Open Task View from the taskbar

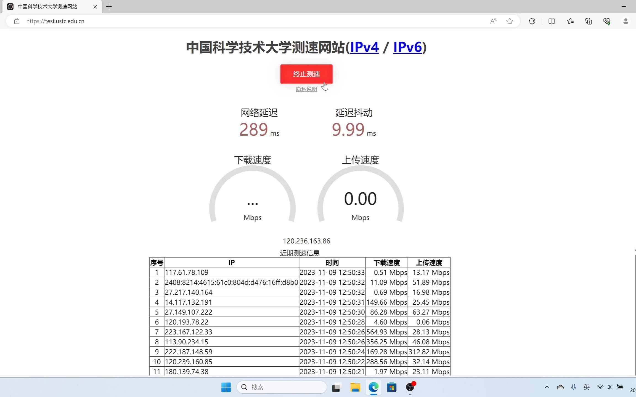[x=336, y=387]
